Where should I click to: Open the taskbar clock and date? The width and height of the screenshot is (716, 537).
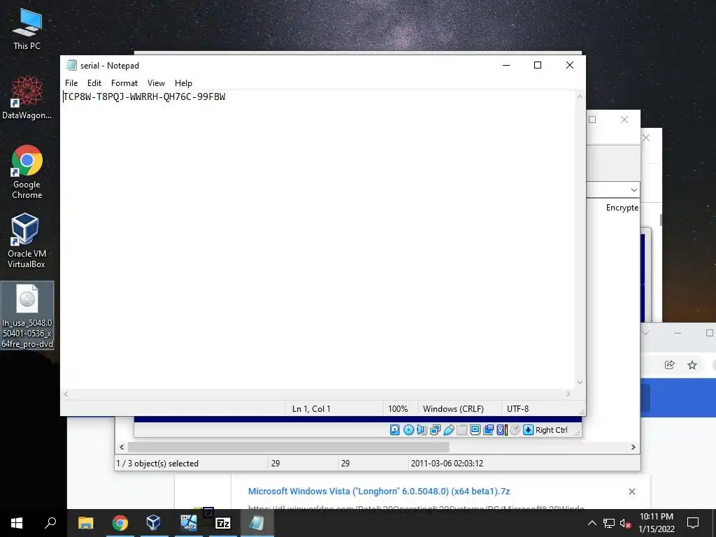[657, 523]
